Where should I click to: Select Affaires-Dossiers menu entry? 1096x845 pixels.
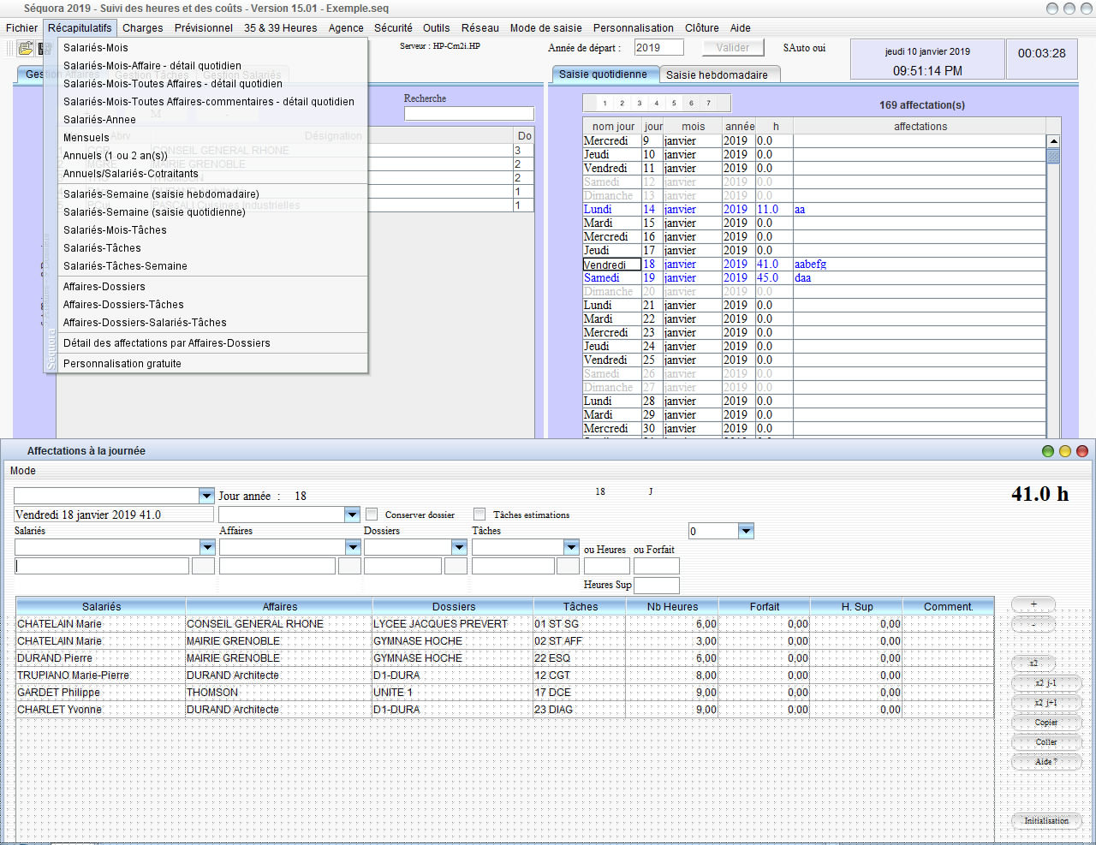click(104, 287)
